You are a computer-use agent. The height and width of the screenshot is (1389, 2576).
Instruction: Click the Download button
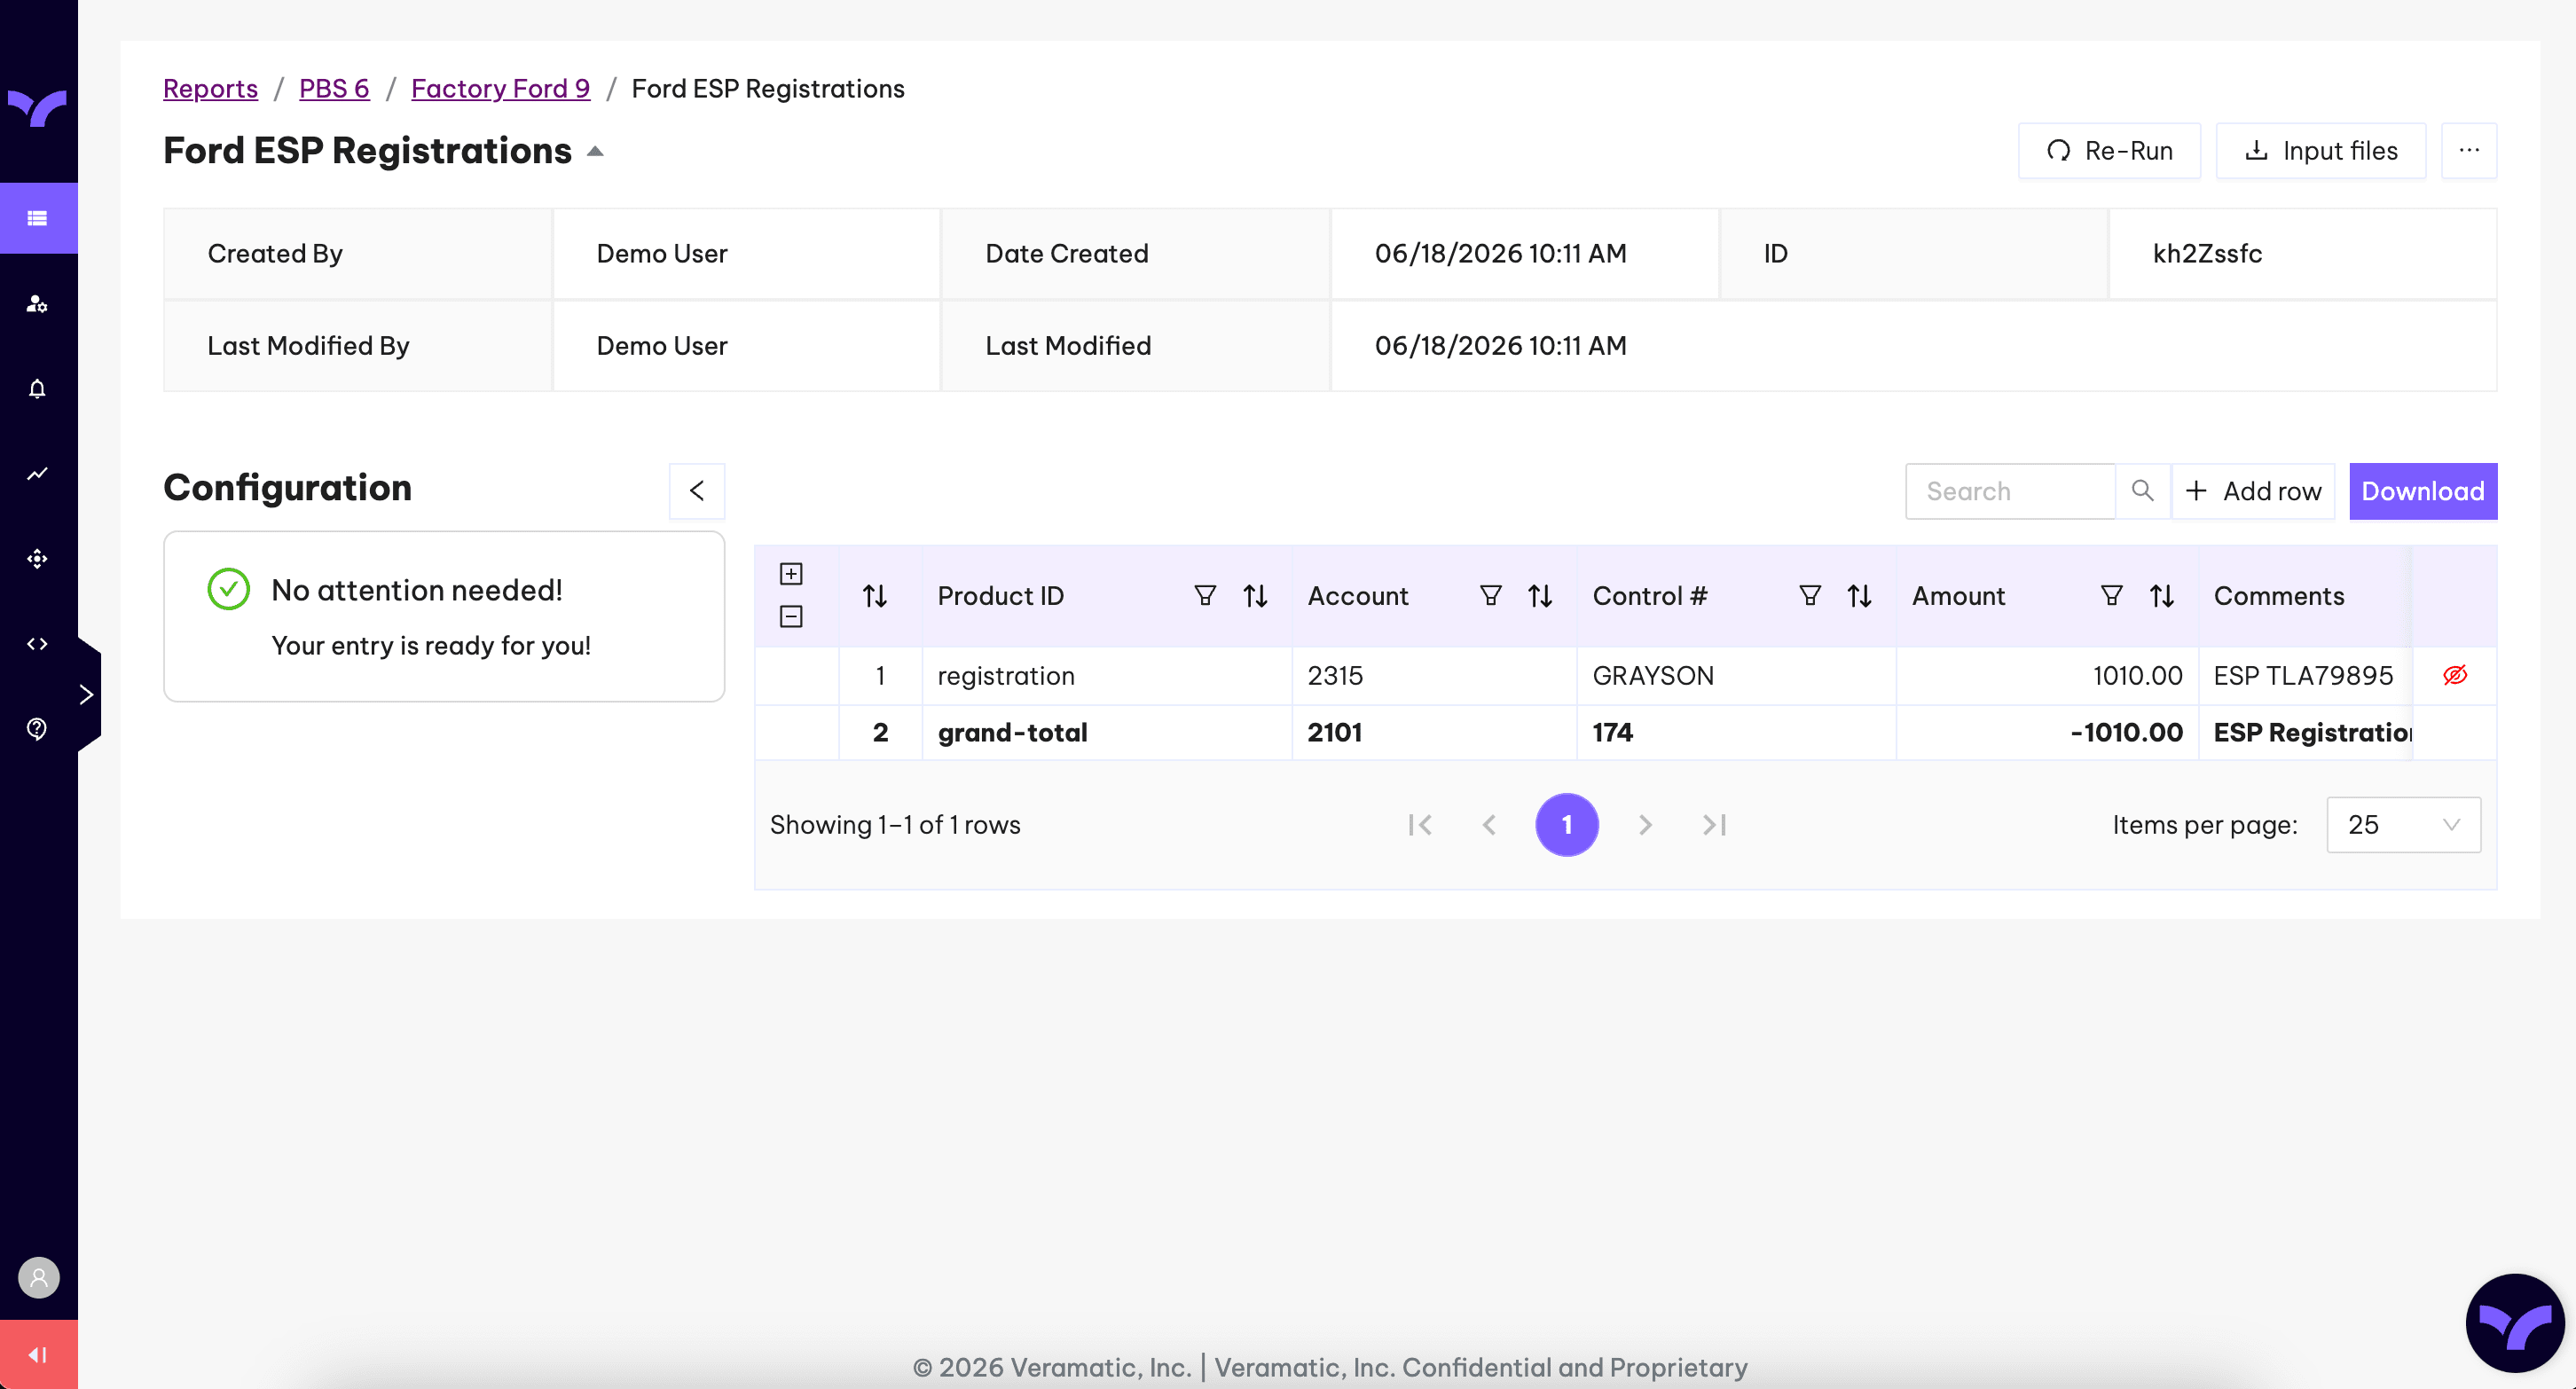(x=2423, y=491)
